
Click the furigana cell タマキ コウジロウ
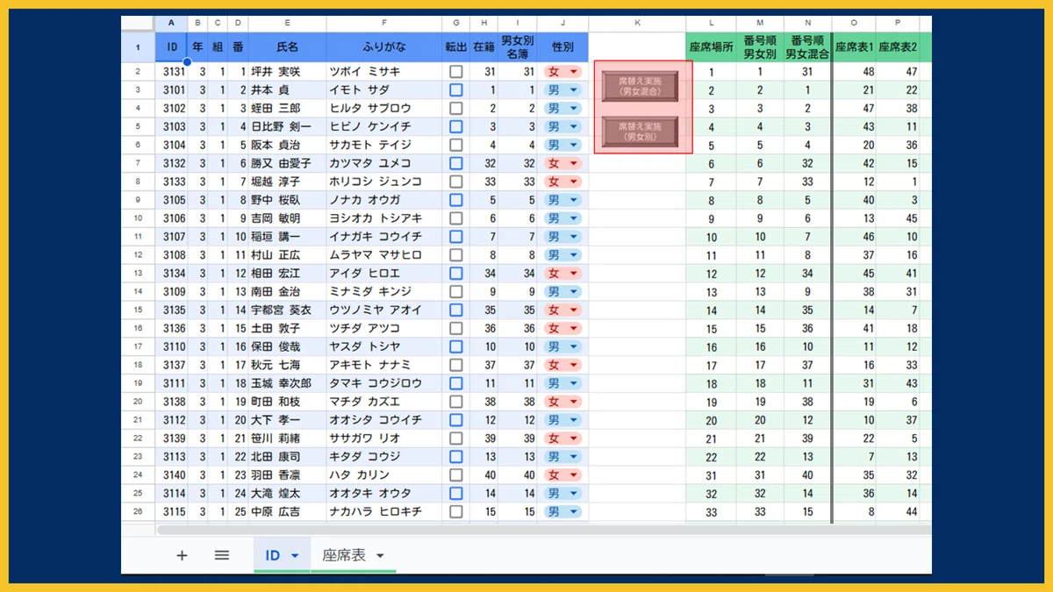tap(383, 384)
